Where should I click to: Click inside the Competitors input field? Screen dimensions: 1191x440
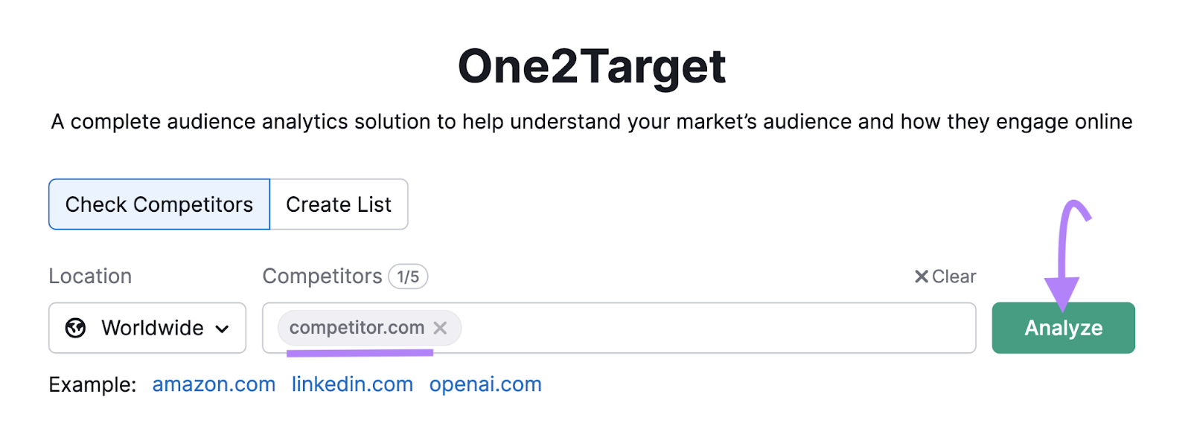(x=670, y=328)
